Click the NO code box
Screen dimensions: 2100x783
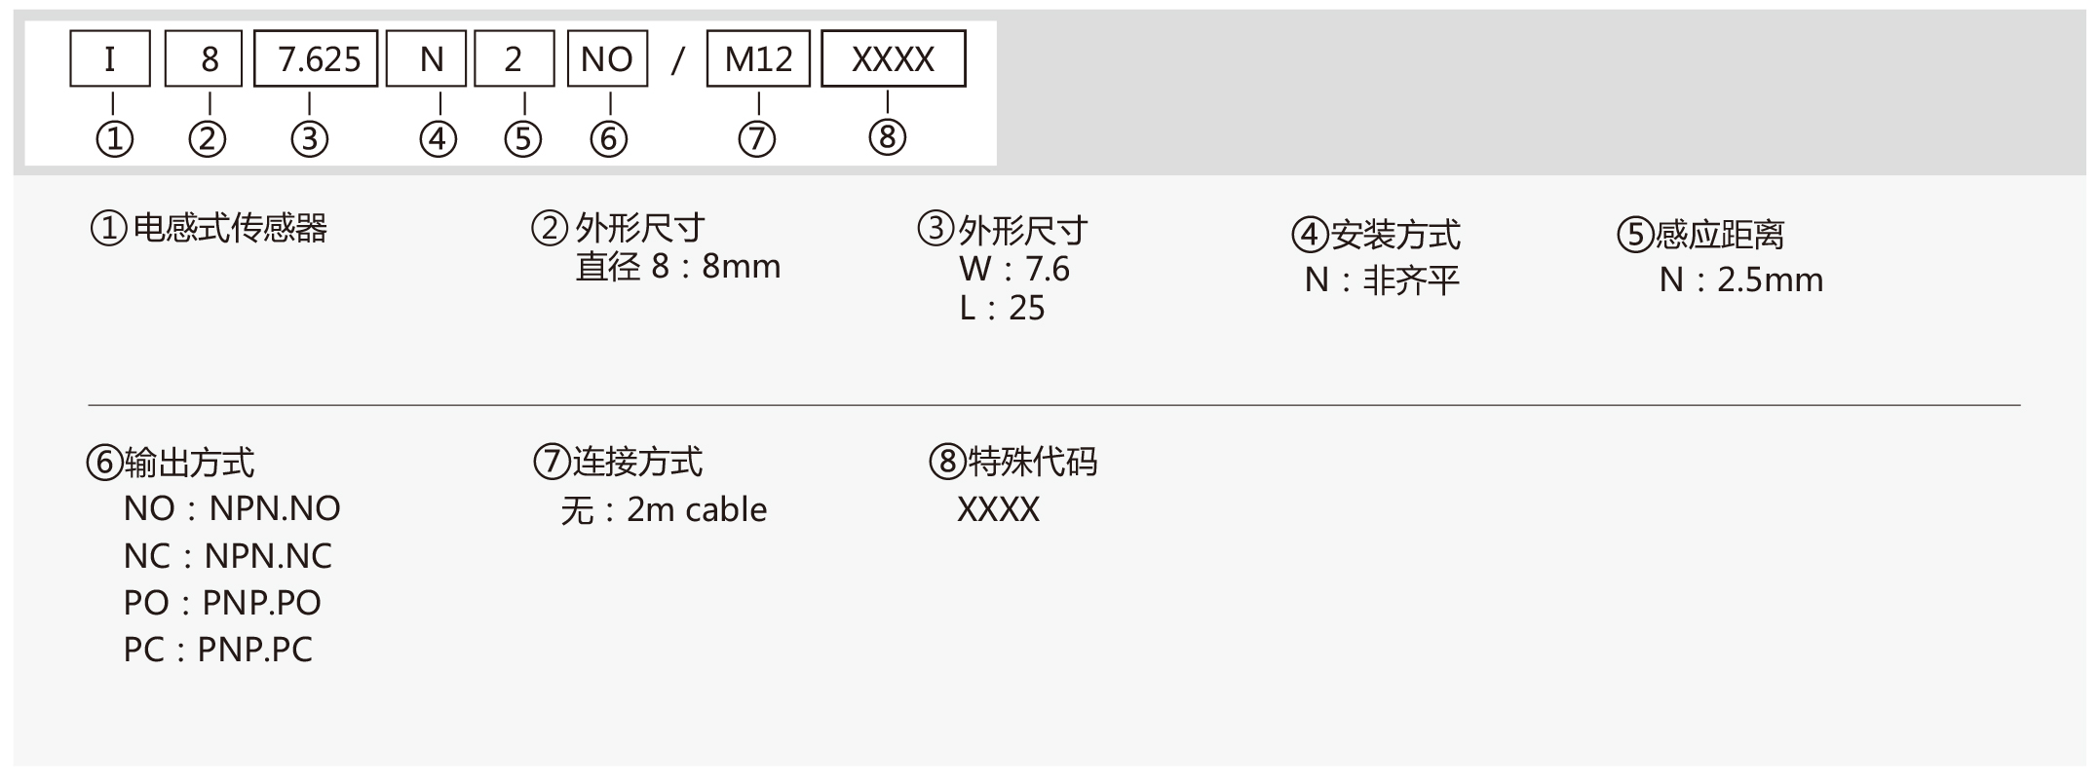click(608, 58)
